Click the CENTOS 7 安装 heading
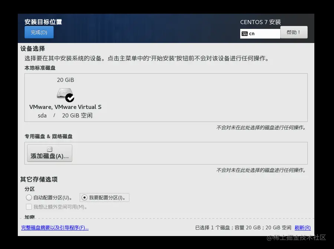 [261, 22]
